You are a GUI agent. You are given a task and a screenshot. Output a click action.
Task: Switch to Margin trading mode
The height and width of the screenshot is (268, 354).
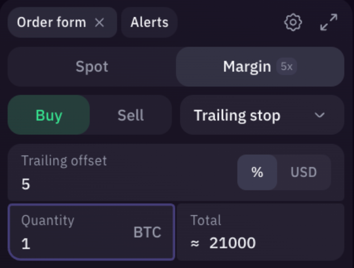click(x=247, y=67)
